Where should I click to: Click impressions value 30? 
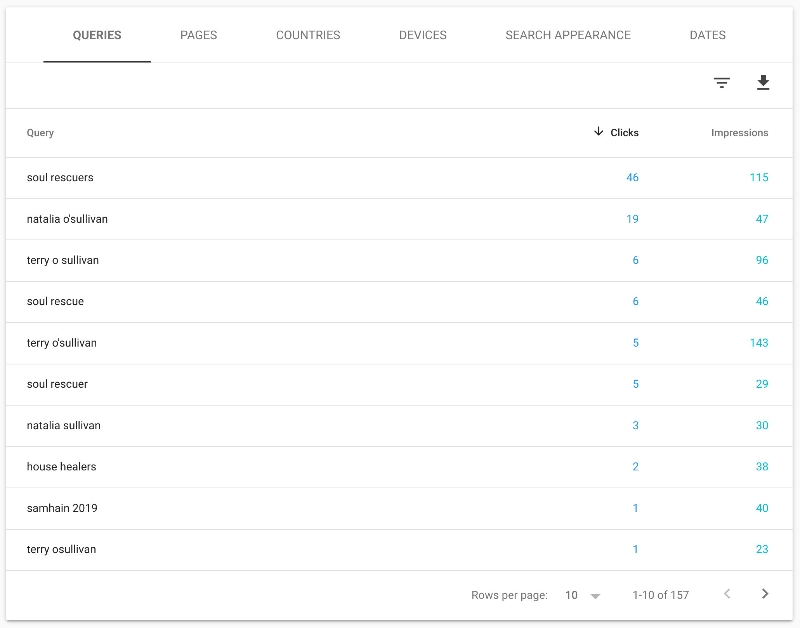(762, 425)
